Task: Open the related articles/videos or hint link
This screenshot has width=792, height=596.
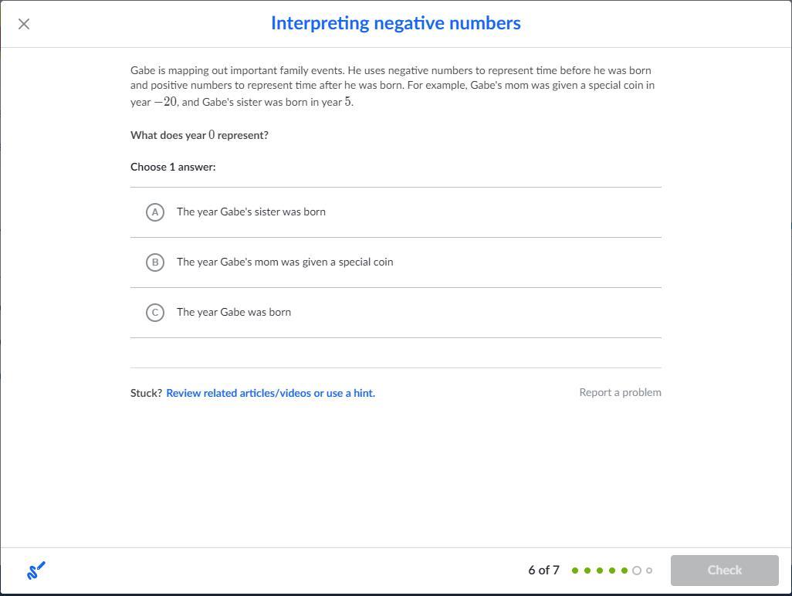Action: pyautogui.click(x=270, y=393)
